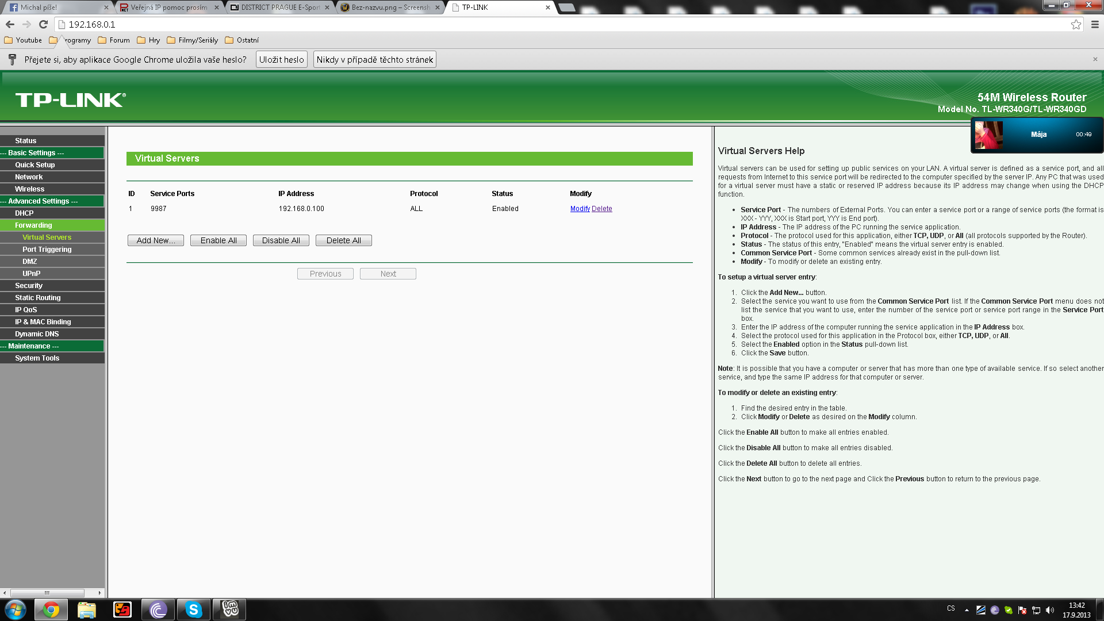
Task: Click the volume speaker tray icon
Action: (x=1050, y=610)
